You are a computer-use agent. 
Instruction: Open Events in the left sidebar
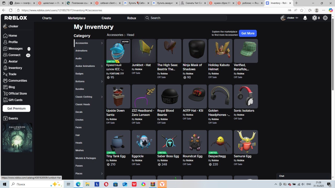point(10,118)
